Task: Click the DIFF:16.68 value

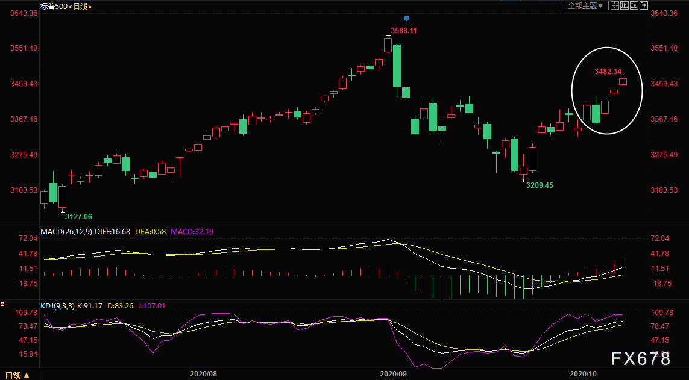Action: pyautogui.click(x=113, y=231)
